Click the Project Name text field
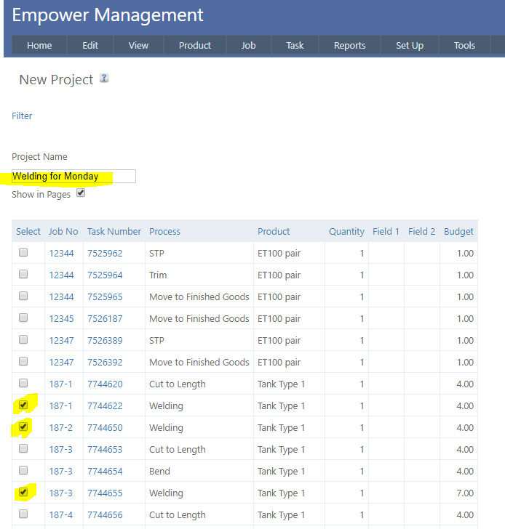 (73, 177)
